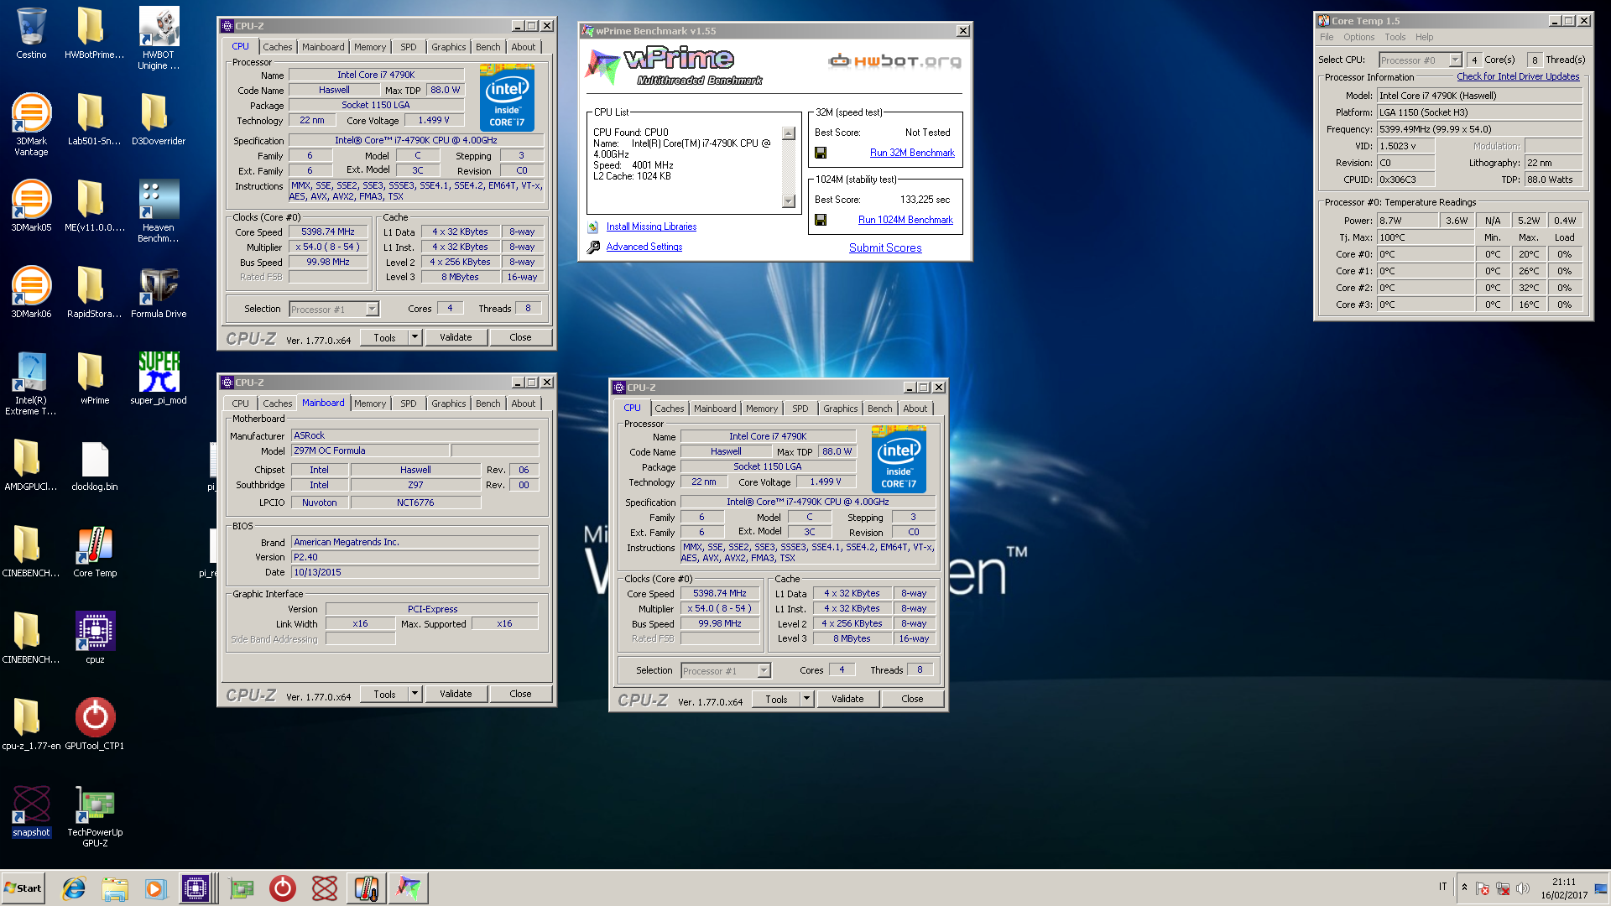Open Windows Explorer folder in the taskbar
The height and width of the screenshot is (906, 1611).
pos(115,888)
